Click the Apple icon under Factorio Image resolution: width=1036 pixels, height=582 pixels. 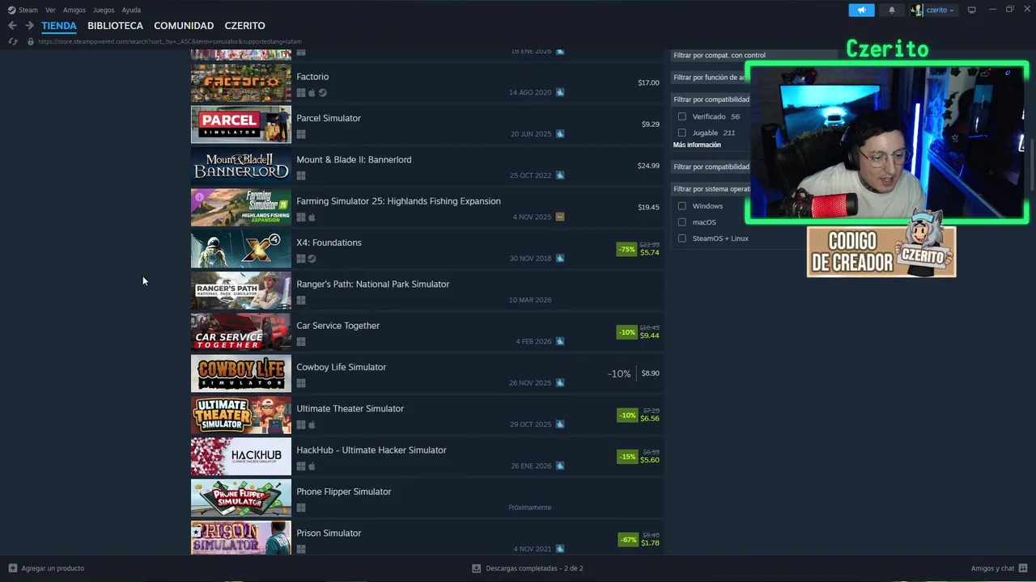pos(312,93)
